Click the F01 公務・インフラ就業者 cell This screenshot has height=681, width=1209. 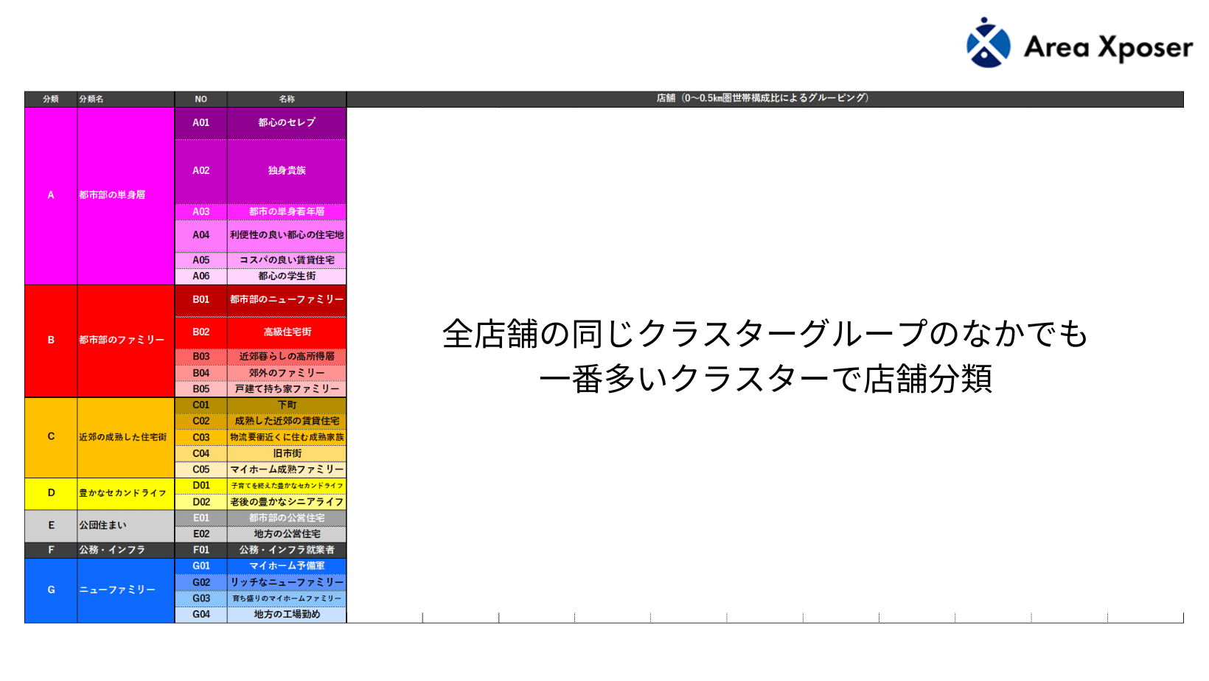point(287,550)
